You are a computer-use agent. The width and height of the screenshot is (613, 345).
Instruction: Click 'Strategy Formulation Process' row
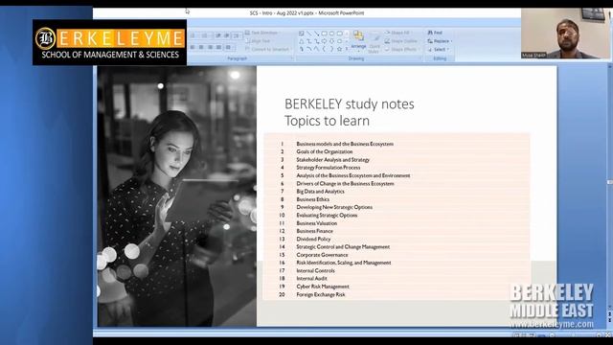point(328,168)
